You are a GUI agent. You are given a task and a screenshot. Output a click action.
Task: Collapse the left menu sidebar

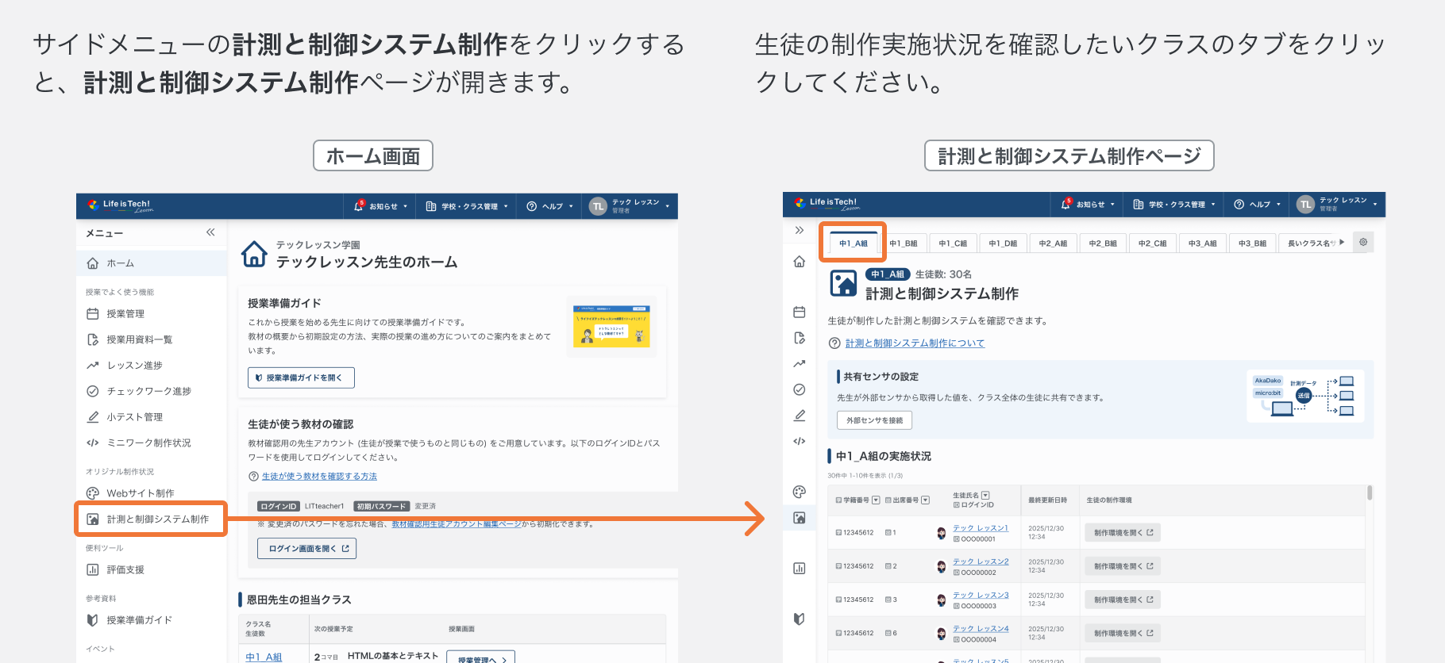coord(210,232)
